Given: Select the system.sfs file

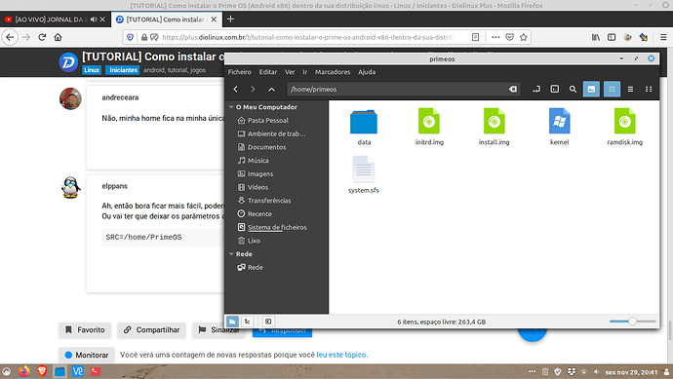Looking at the screenshot, I should click(x=364, y=175).
